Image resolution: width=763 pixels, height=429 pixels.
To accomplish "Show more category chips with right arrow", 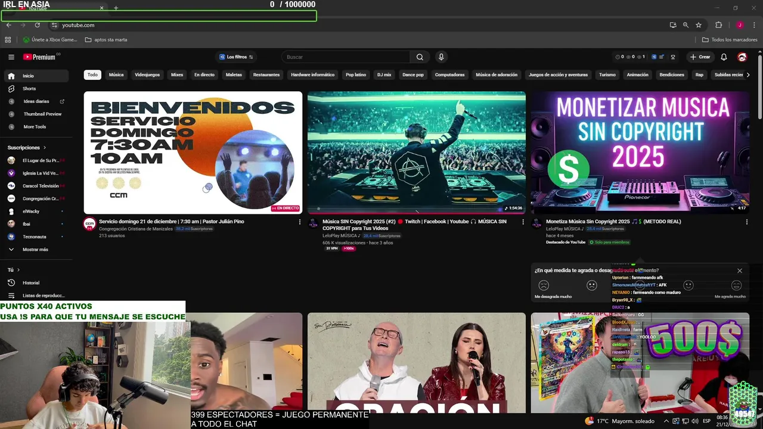I will pyautogui.click(x=748, y=75).
